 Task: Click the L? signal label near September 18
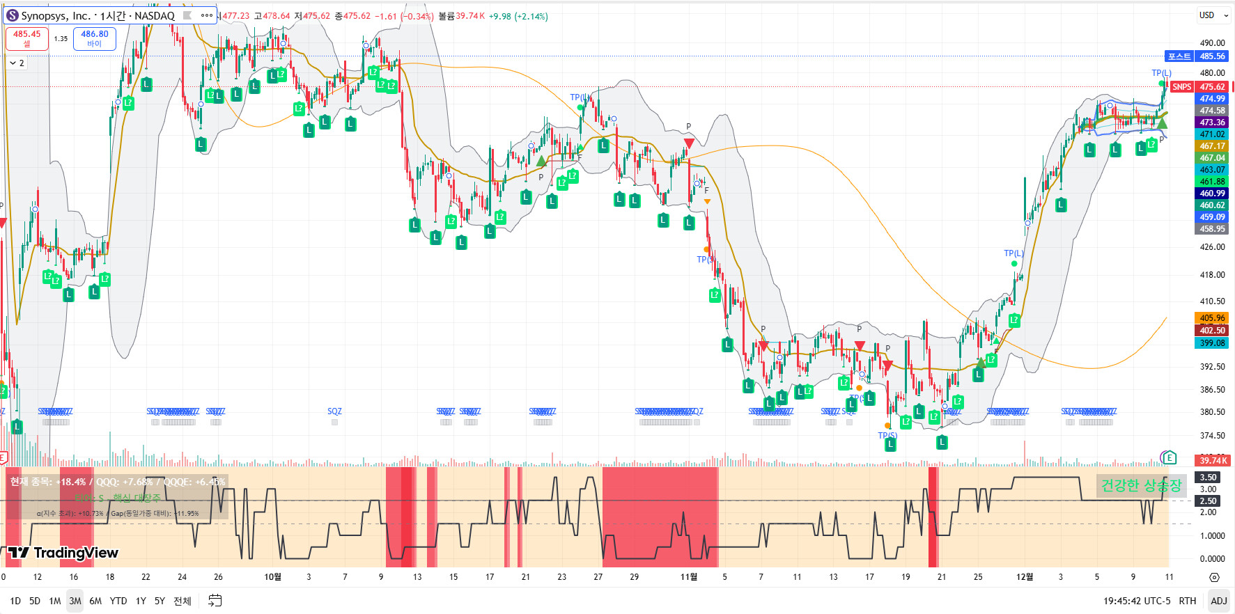104,279
